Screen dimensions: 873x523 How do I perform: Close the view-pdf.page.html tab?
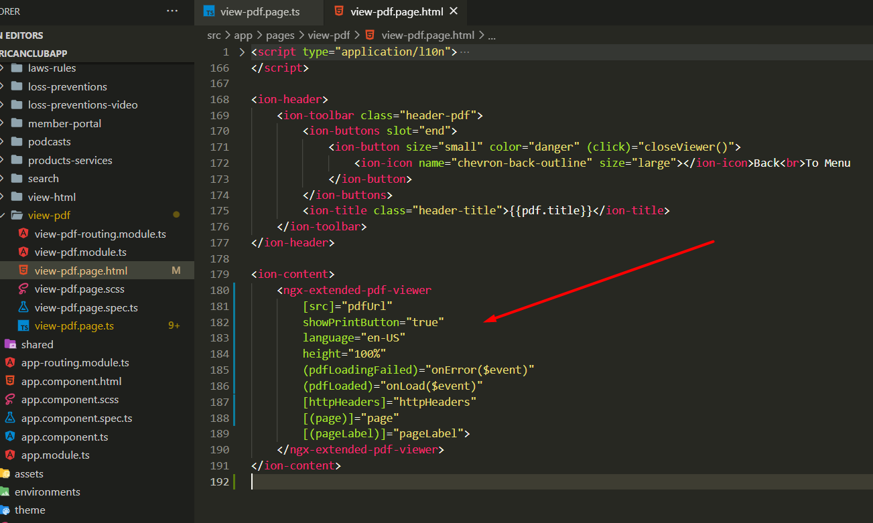(454, 11)
